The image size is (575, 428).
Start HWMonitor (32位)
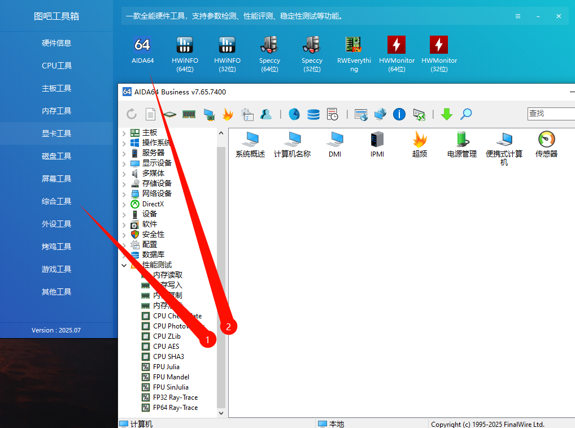[x=439, y=54]
